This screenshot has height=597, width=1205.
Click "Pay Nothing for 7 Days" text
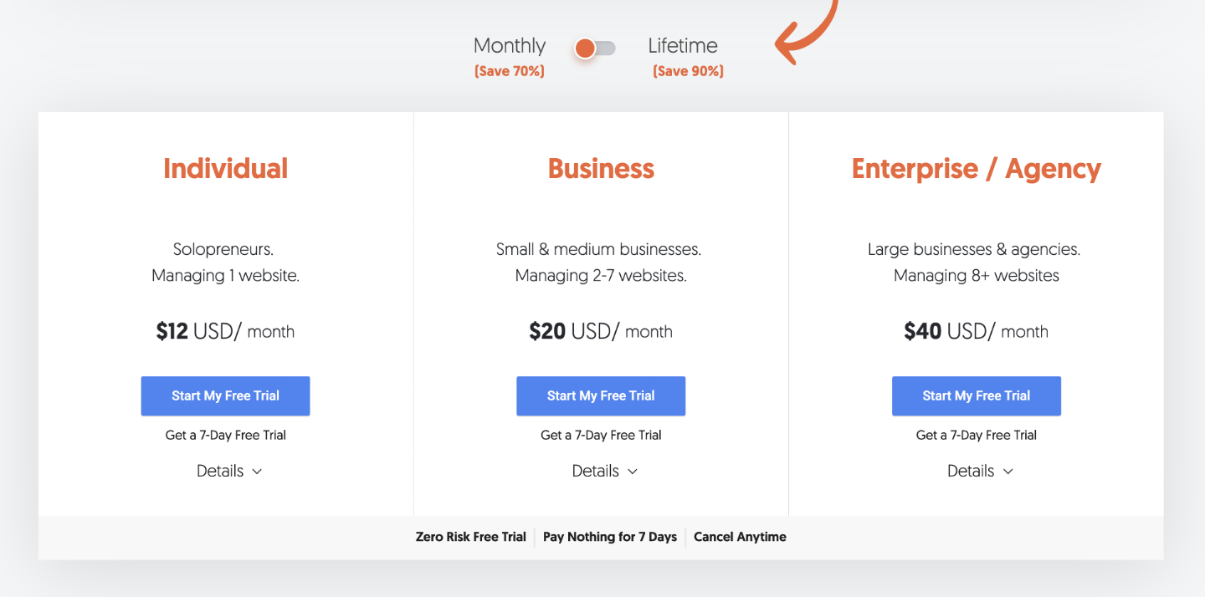click(610, 538)
